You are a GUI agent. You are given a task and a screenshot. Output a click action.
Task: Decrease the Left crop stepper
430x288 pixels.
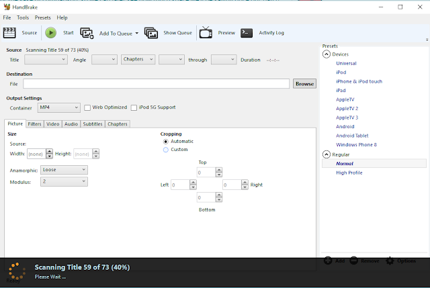pyautogui.click(x=193, y=187)
